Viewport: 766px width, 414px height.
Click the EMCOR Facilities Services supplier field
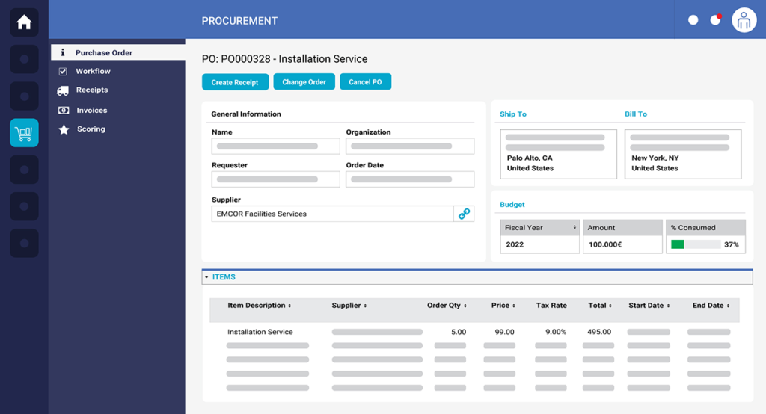pyautogui.click(x=332, y=214)
